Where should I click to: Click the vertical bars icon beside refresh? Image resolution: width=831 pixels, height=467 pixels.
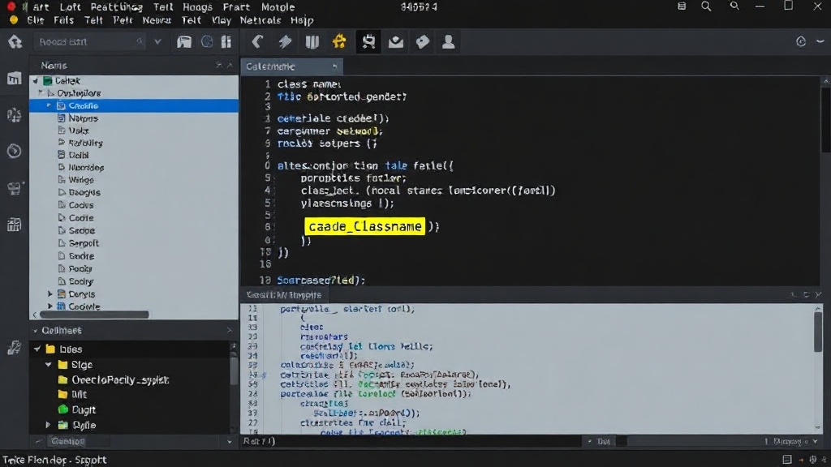(226, 42)
